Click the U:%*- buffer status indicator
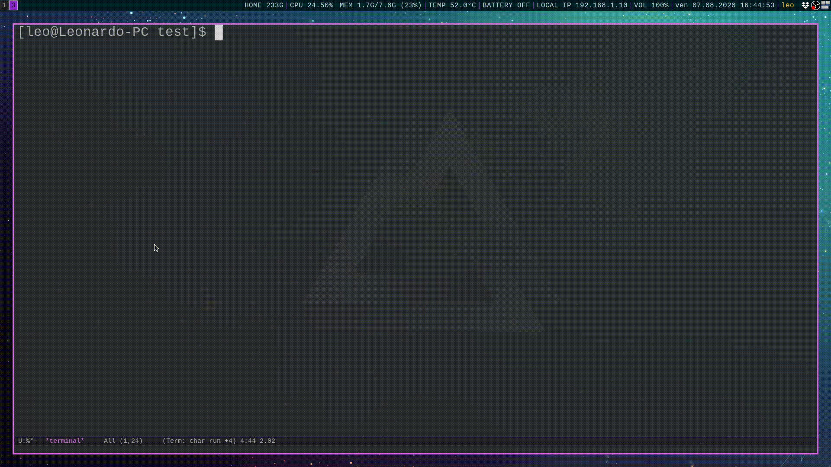 click(x=28, y=441)
